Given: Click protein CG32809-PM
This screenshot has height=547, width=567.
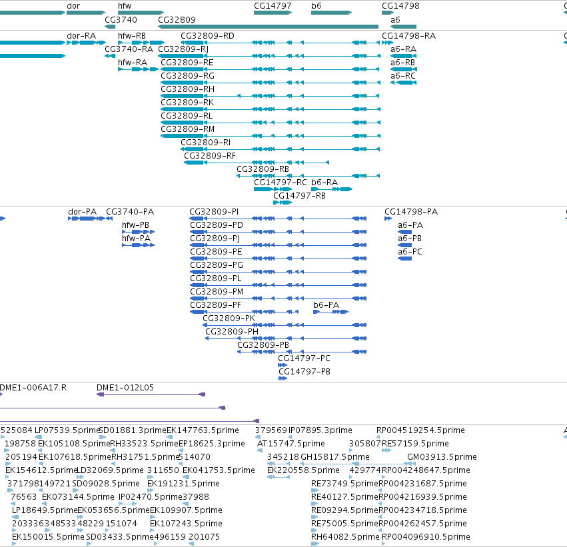Looking at the screenshot, I should (x=217, y=292).
